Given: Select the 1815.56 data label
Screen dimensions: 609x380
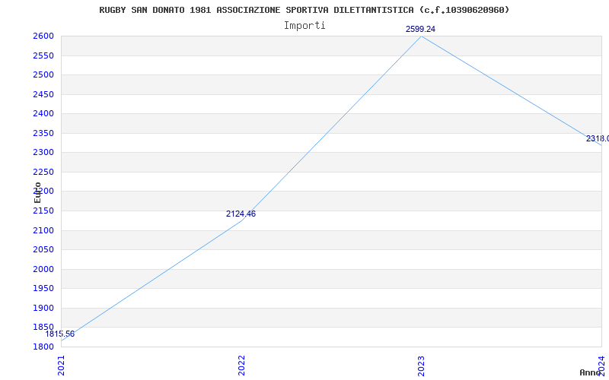Looking at the screenshot, I should (60, 334).
